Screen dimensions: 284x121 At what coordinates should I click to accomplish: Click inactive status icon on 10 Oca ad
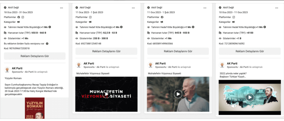[x=220, y=8]
